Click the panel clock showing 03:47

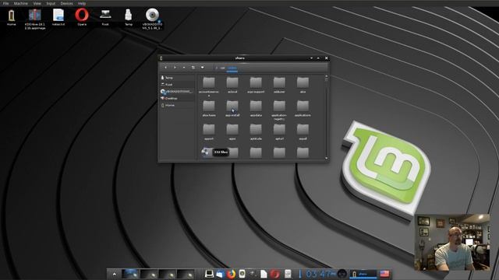(320, 274)
